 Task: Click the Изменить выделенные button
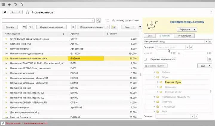tap(51, 27)
